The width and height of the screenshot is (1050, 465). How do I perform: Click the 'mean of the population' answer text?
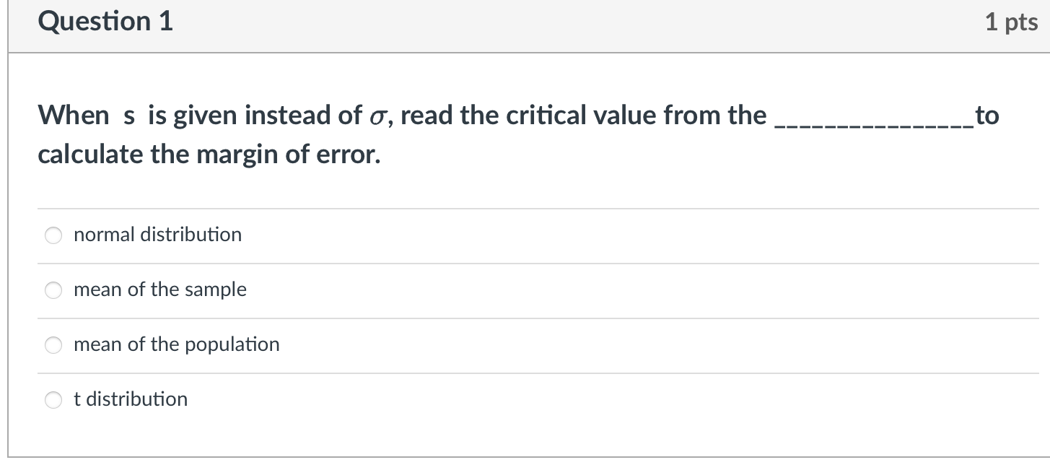click(176, 344)
